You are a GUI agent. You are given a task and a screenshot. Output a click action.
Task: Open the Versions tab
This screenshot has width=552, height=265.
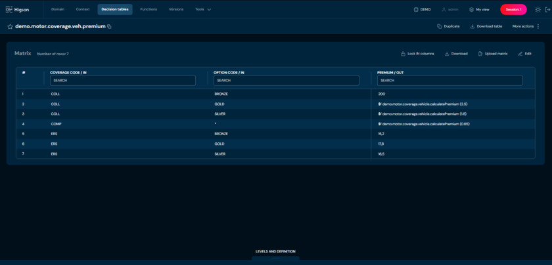coord(176,9)
